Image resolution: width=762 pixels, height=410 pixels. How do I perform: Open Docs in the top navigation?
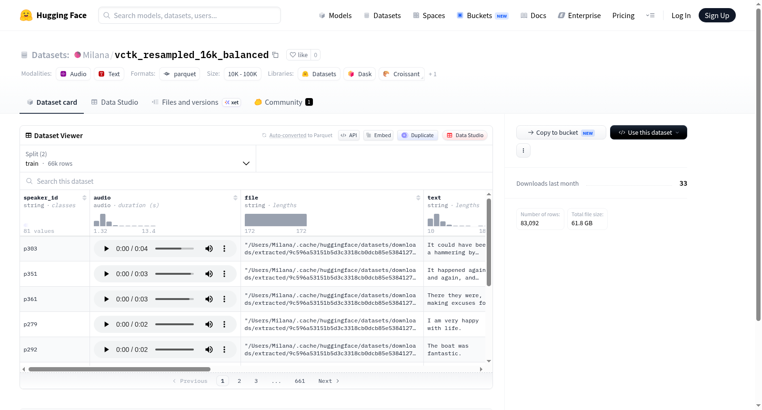click(533, 15)
